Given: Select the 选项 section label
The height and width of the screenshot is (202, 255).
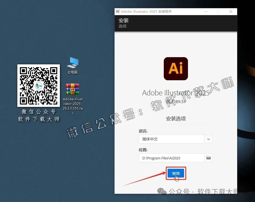Looking at the screenshot, I should (x=123, y=26).
